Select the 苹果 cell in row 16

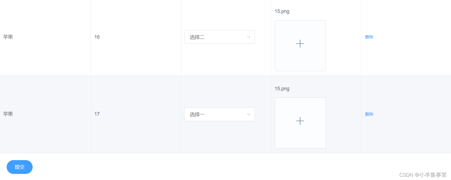pos(8,37)
